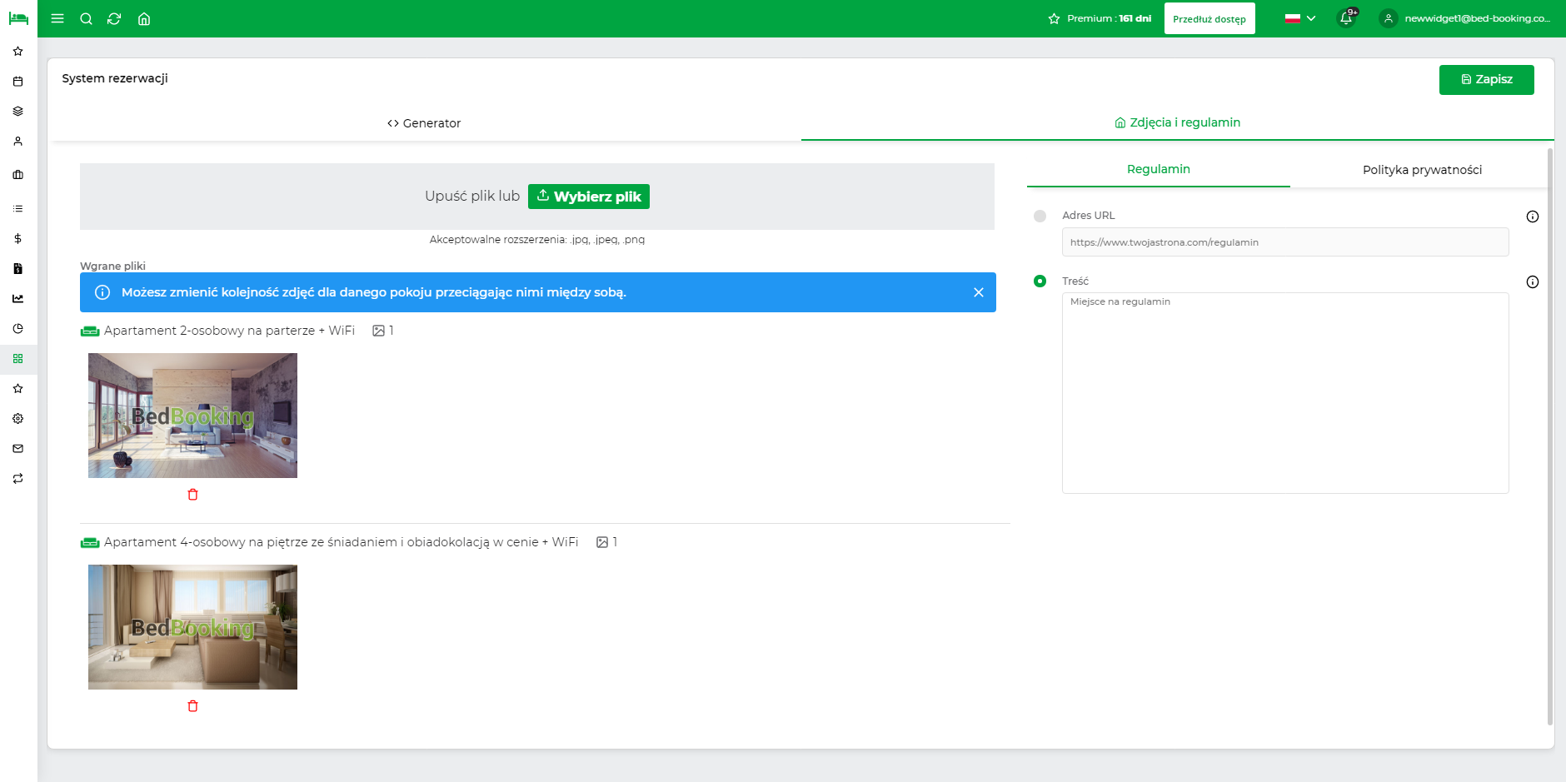Open pie chart icon in sidebar
Image resolution: width=1566 pixels, height=782 pixels.
(18, 328)
